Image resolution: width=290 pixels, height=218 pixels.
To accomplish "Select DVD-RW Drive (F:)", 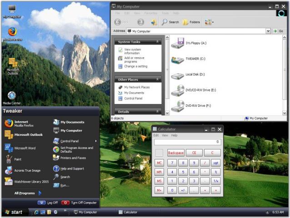I will tap(191, 106).
